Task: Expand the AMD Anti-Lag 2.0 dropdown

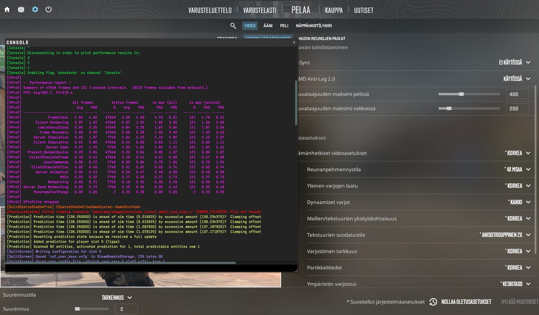Action: click(x=517, y=78)
